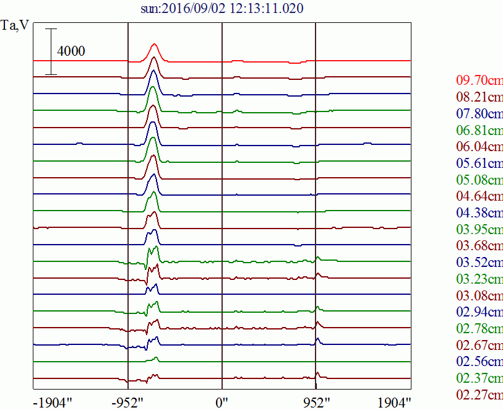Select the 03.52cm wavelength label
The image size is (503, 410).
pyautogui.click(x=479, y=263)
